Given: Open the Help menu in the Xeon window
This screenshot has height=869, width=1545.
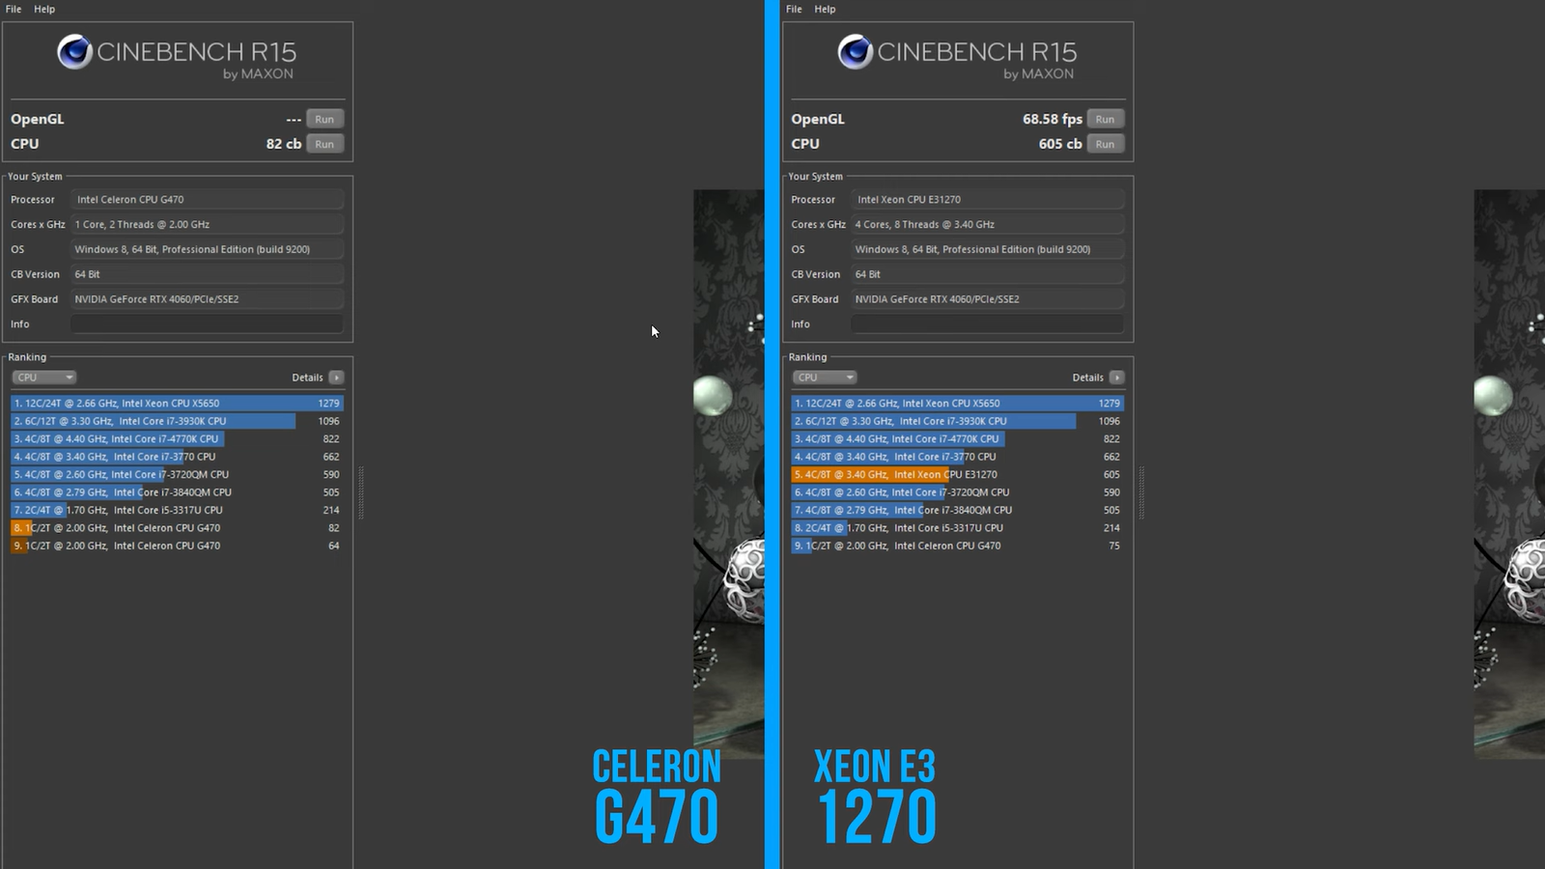Looking at the screenshot, I should pos(825,9).
